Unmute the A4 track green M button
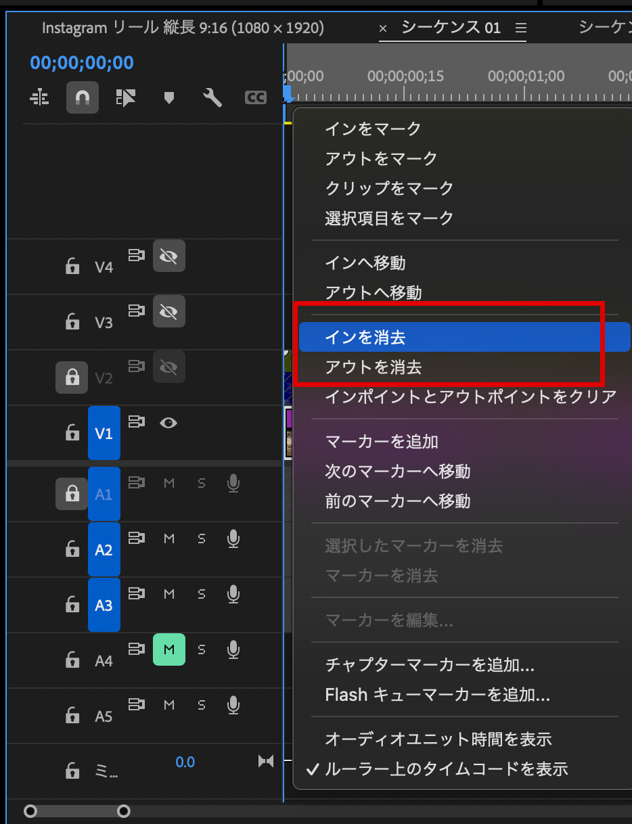The height and width of the screenshot is (824, 632). pos(169,649)
